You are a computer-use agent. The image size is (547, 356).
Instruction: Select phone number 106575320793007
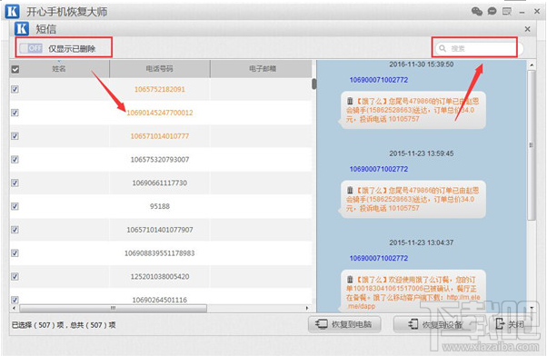[x=160, y=159]
